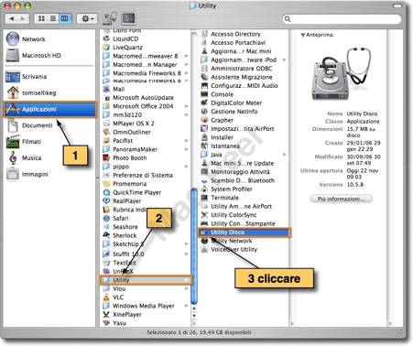Select Grapher utility
The height and width of the screenshot is (346, 413).
[x=222, y=120]
